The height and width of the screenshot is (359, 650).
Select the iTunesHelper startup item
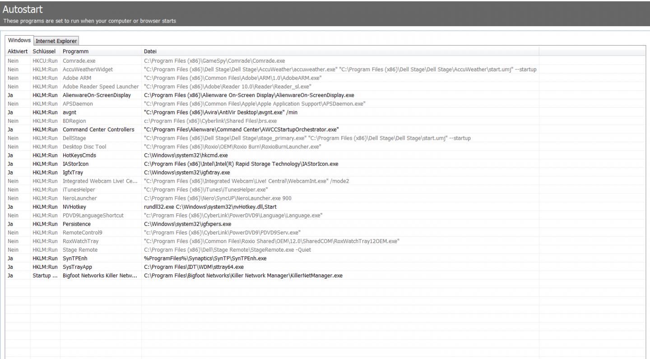(x=79, y=190)
